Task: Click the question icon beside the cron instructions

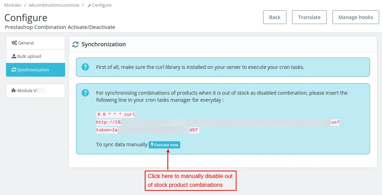Action: click(x=85, y=93)
